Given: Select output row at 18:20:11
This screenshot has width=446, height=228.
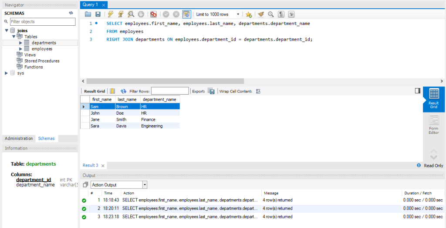Looking at the screenshot, I should point(262,209).
